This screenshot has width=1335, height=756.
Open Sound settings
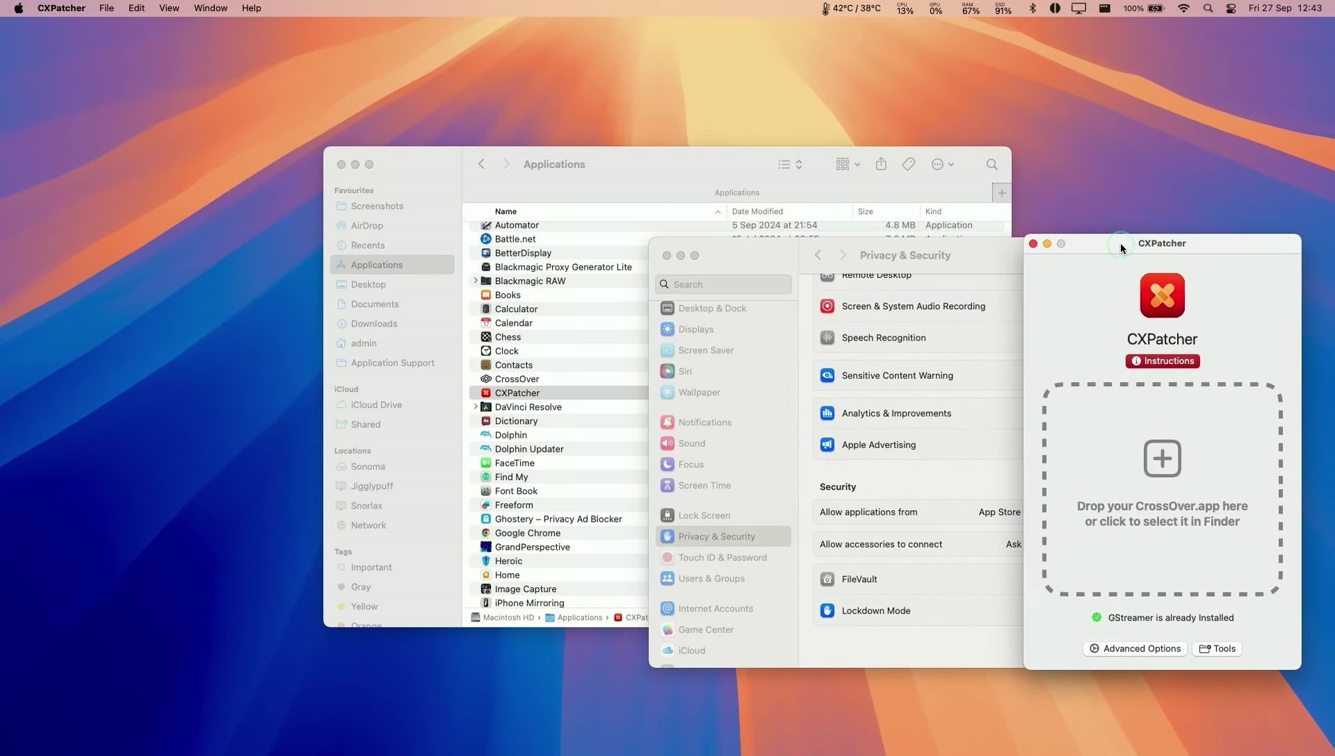click(x=723, y=443)
